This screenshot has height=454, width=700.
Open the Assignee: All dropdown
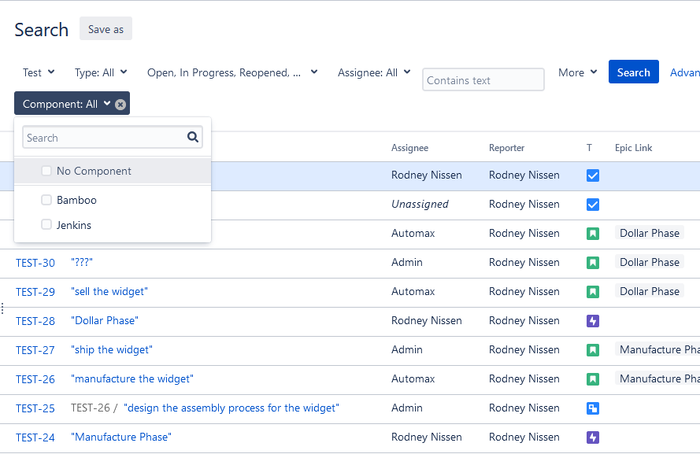coord(374,72)
